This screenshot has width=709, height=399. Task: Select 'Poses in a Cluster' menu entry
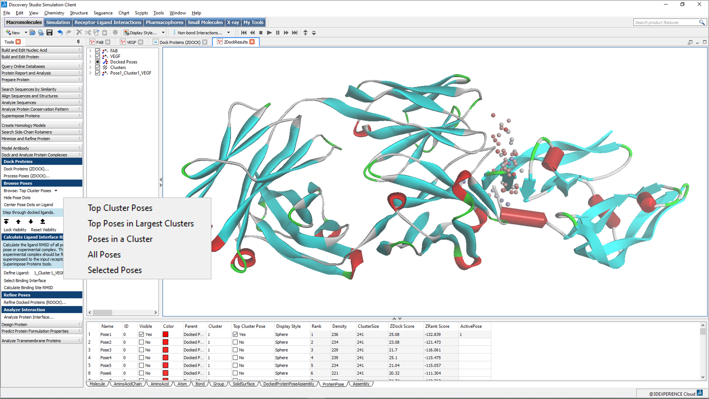pos(120,239)
